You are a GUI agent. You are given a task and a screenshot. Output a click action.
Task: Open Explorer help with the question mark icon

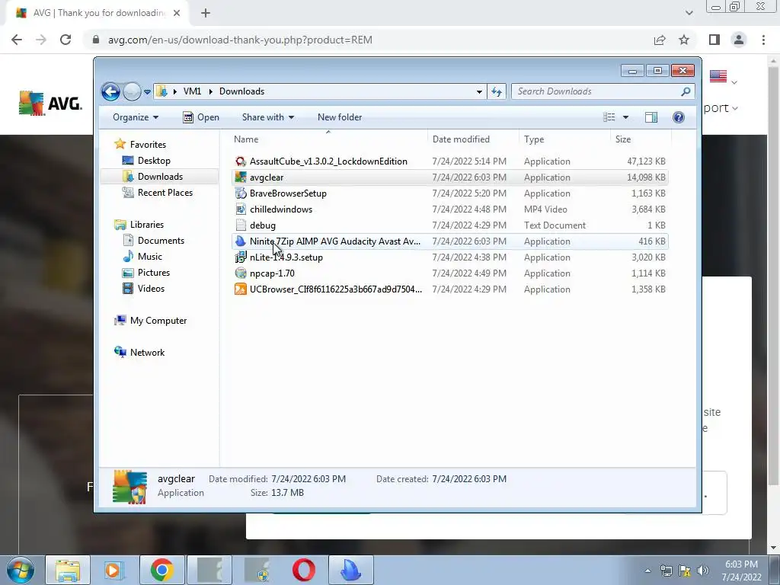(x=679, y=117)
